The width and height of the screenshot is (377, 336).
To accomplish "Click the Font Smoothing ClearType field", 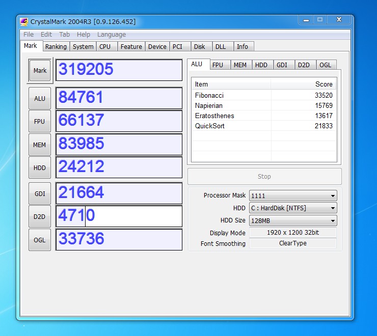I will coord(293,243).
